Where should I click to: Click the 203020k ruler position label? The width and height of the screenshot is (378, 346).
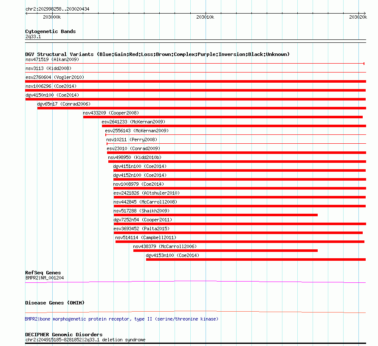click(358, 17)
